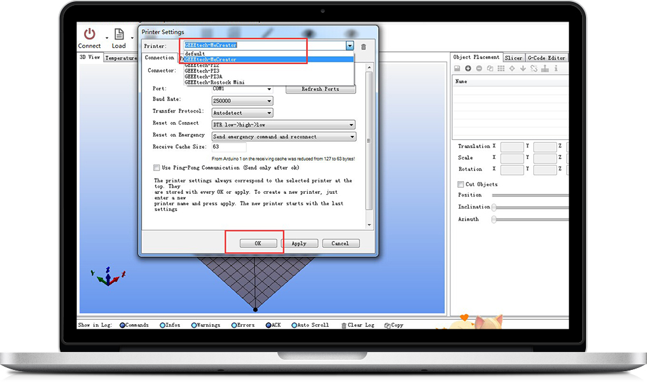
Task: Click the center object crosshair icon
Action: (x=512, y=69)
